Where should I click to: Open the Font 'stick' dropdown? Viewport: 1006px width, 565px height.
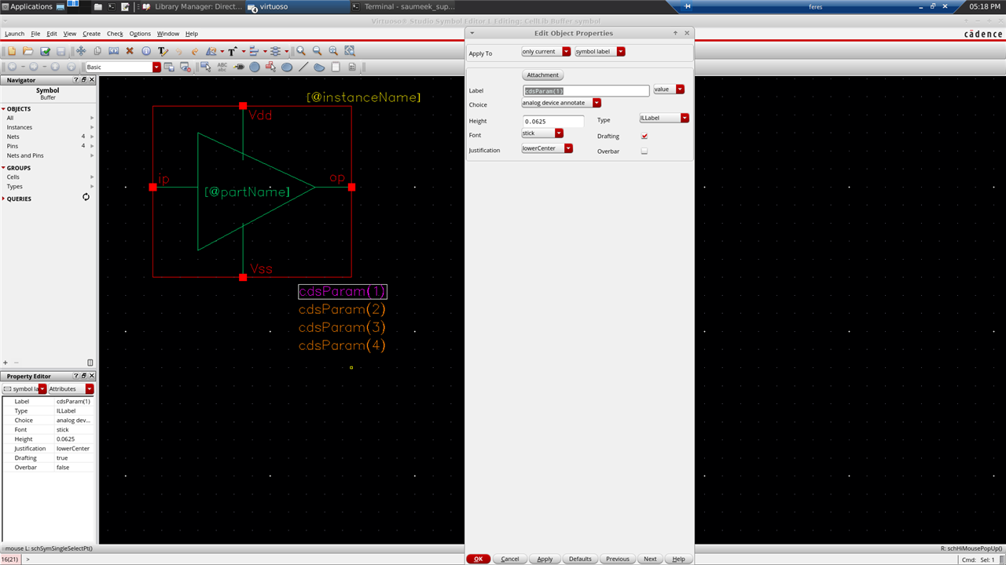pos(542,133)
